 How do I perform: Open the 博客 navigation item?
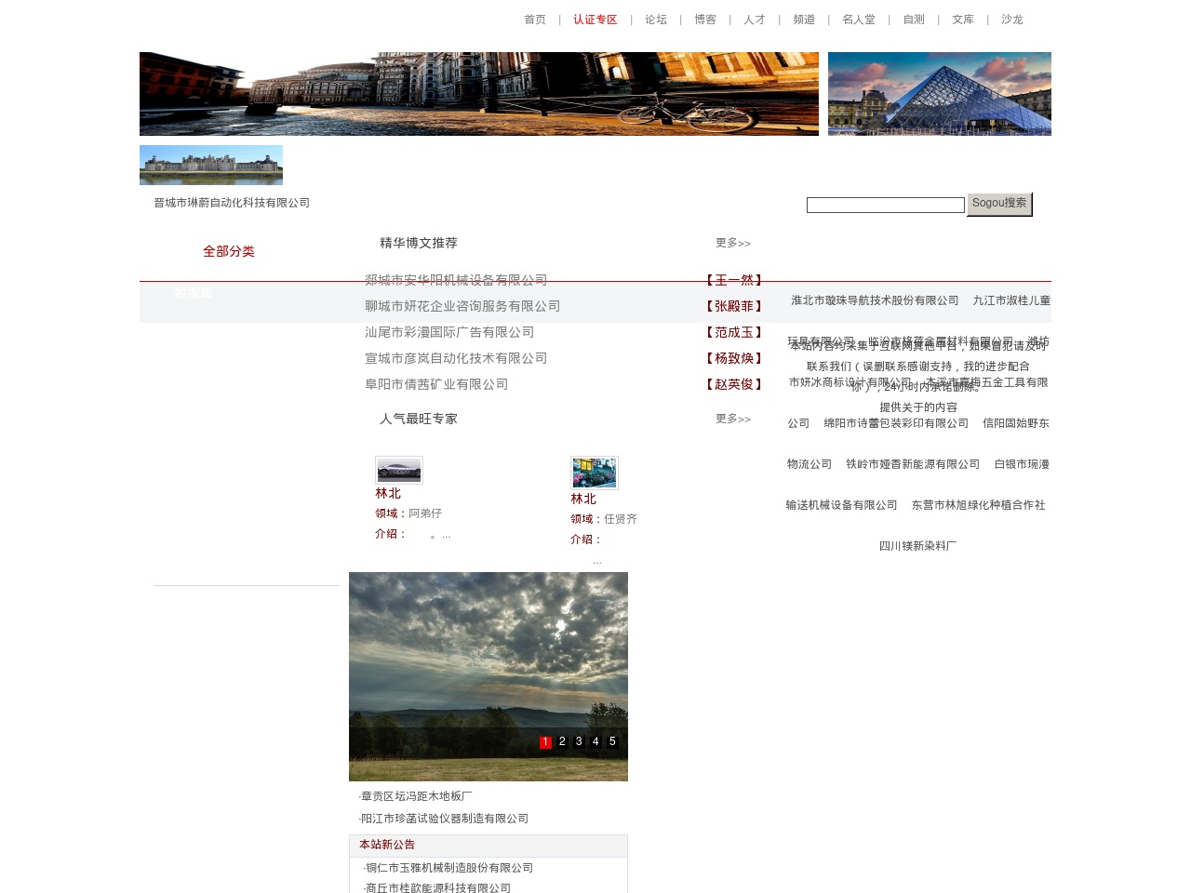tap(705, 20)
